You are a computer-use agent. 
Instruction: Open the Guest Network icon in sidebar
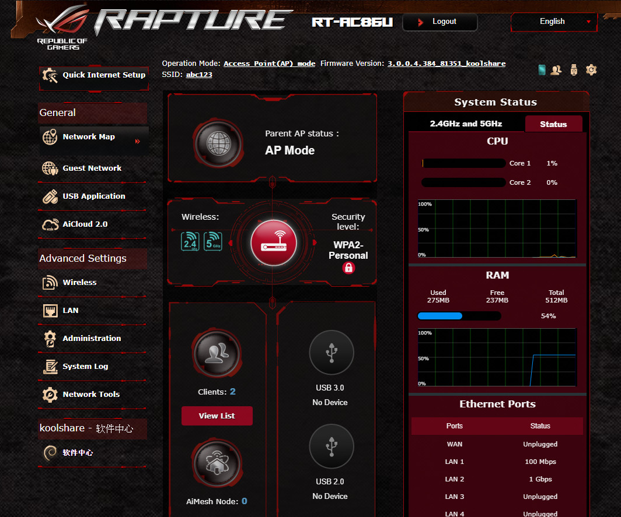(x=50, y=168)
